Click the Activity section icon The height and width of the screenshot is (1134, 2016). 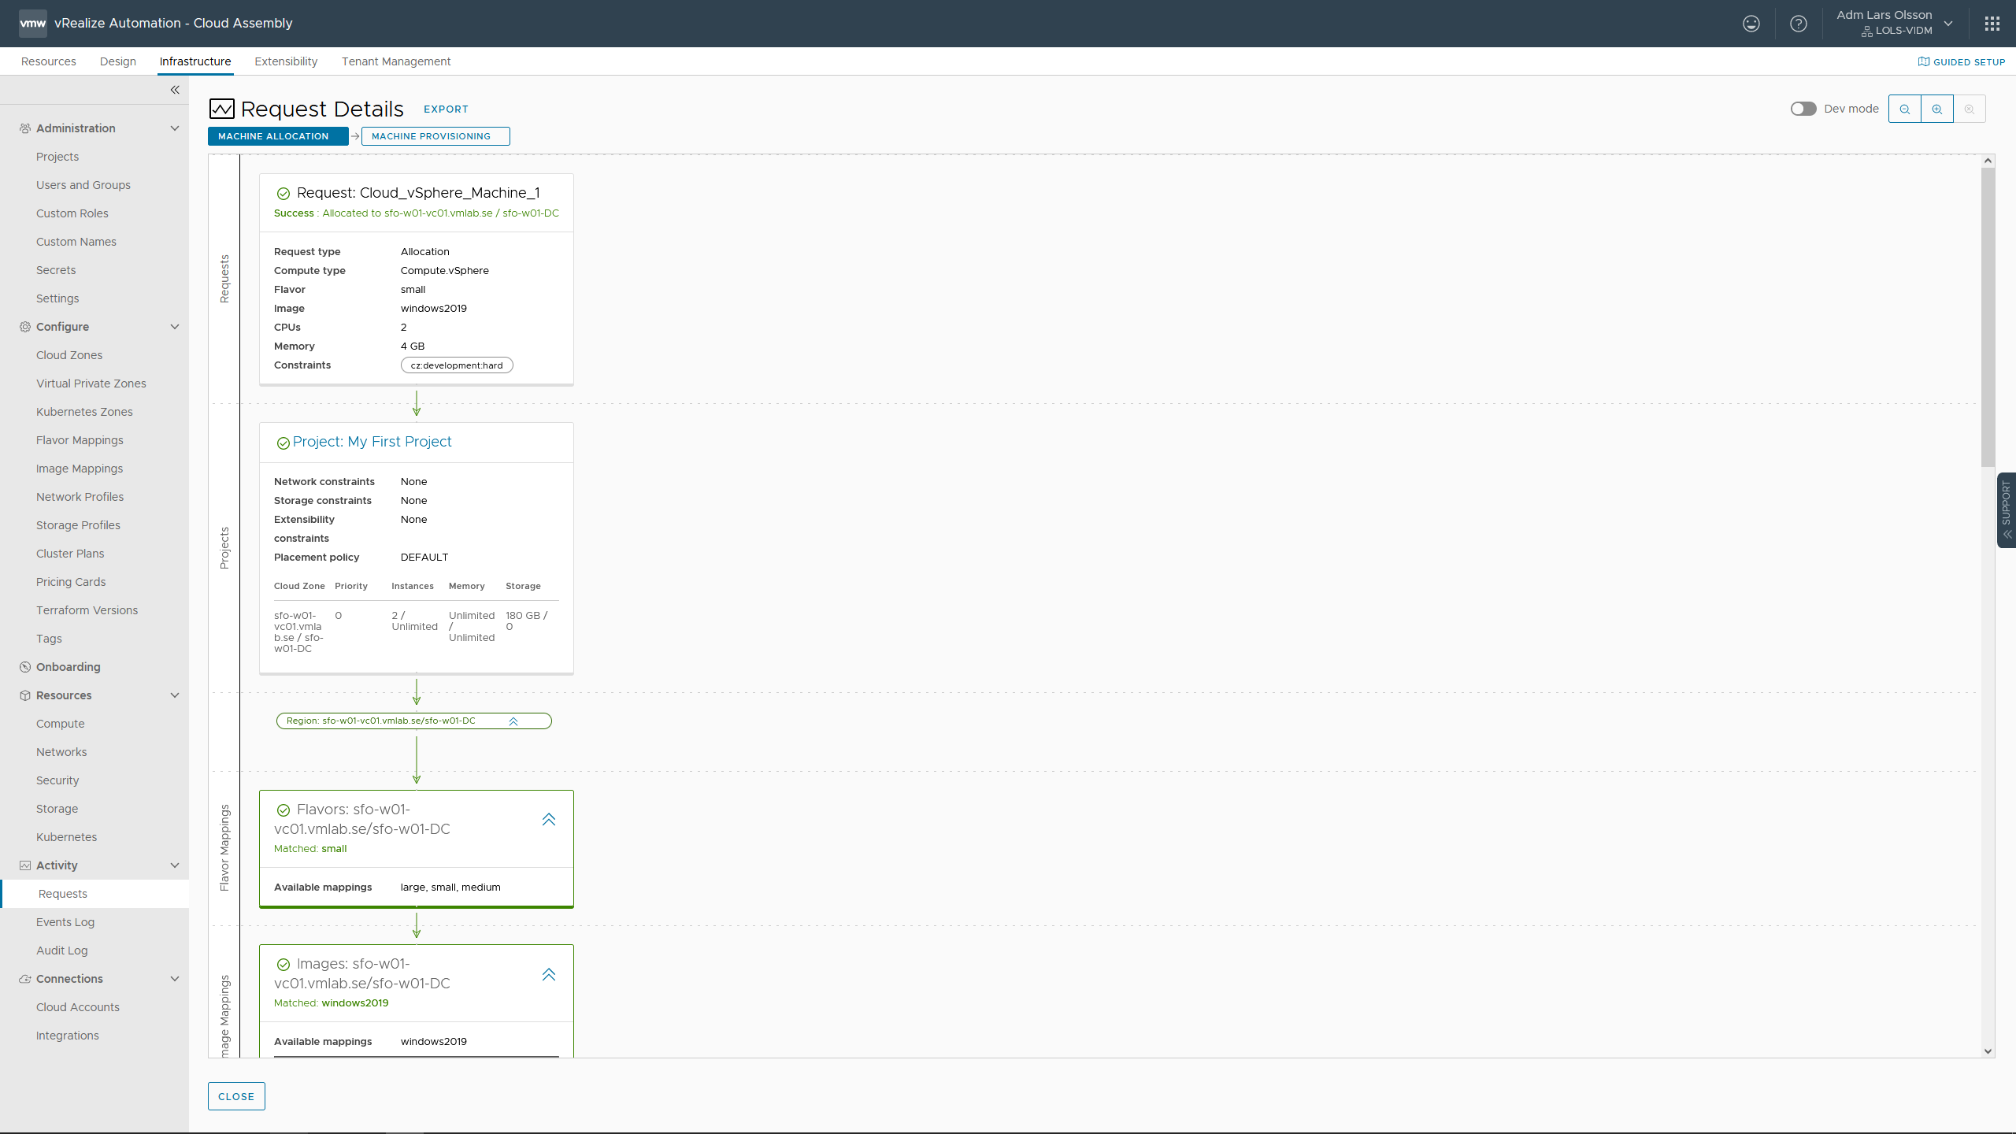(x=25, y=865)
